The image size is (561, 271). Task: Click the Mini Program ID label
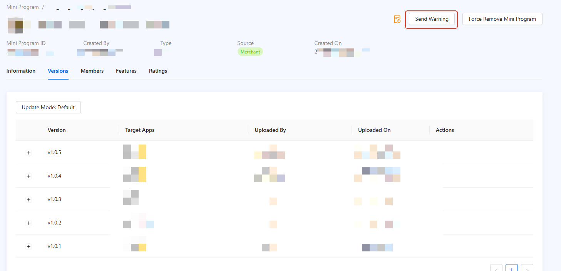26,43
